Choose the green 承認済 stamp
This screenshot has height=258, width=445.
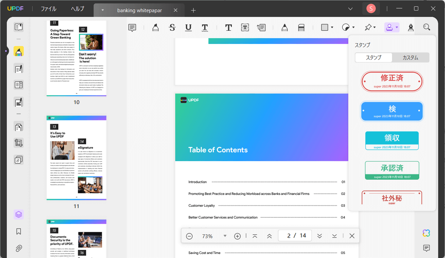[x=392, y=170]
